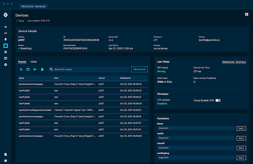Clear events with the trash icon
Viewport: 253px width, 164px height.
42,69
